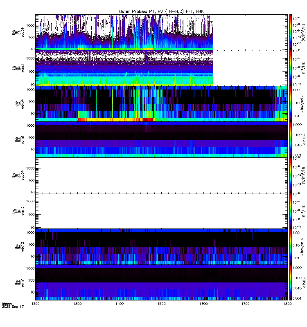Click the thc fbk scm1 y-axis label
This screenshot has height=327, width=307.
pos(19,282)
